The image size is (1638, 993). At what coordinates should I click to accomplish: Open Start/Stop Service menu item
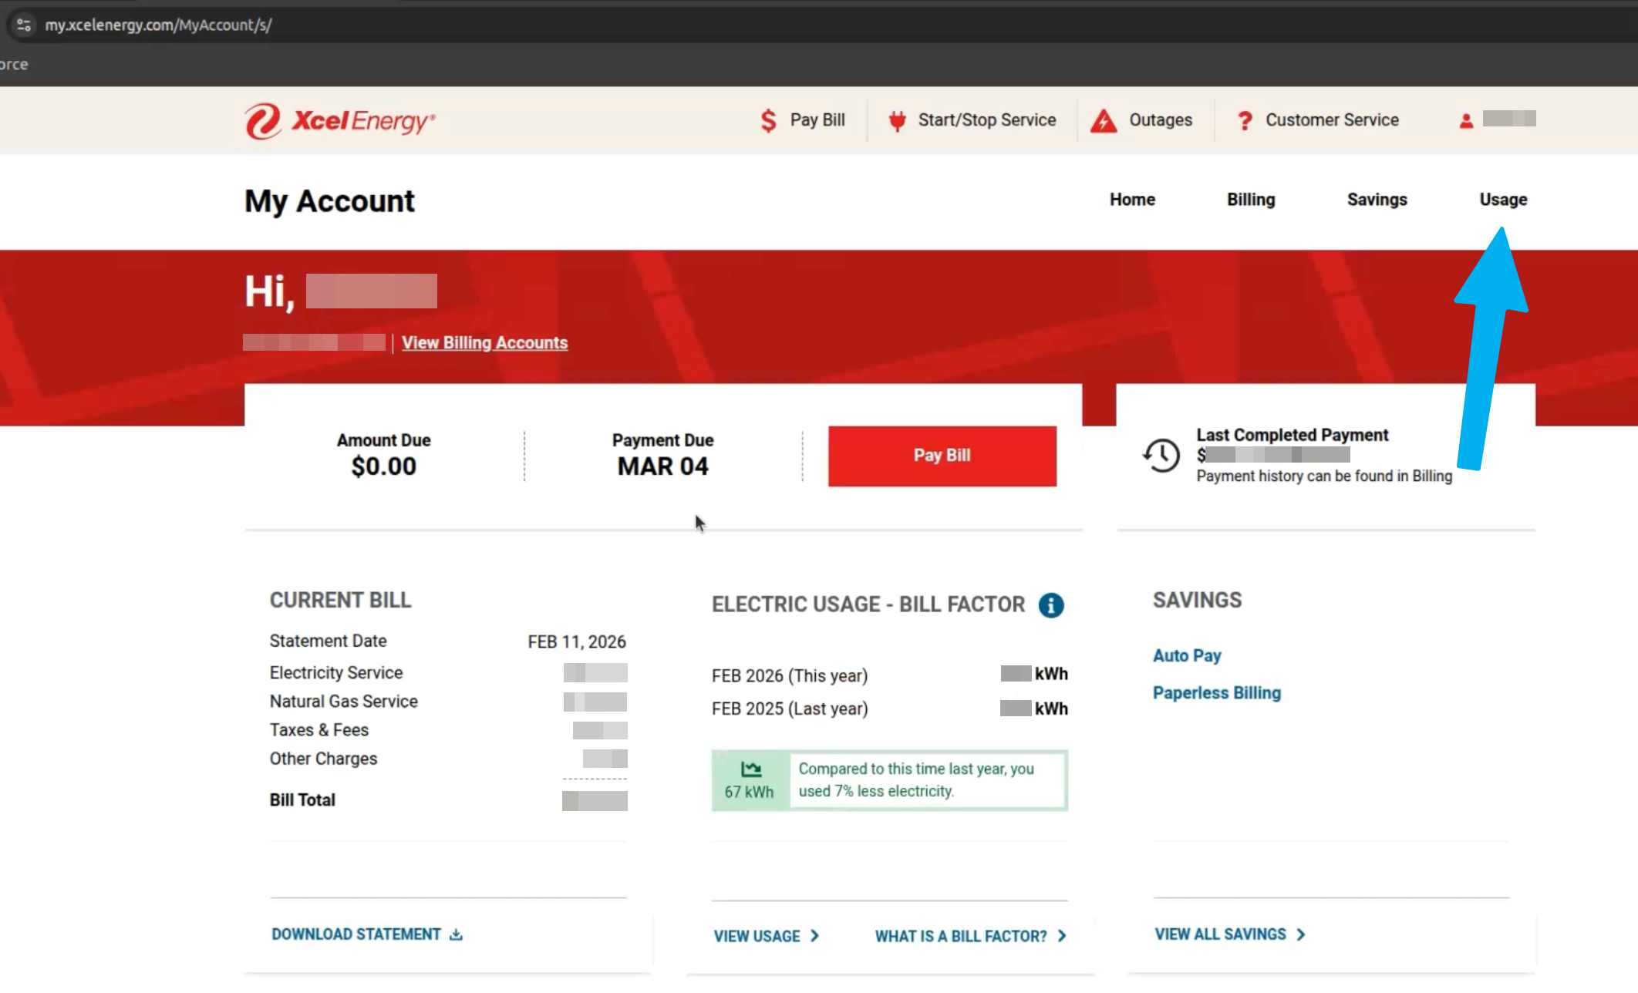987,120
